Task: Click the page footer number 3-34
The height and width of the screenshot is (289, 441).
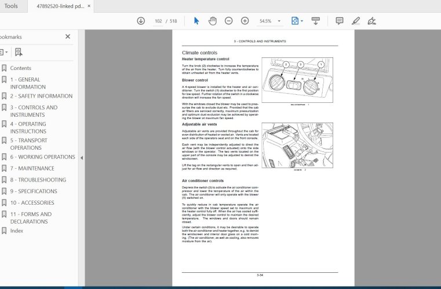Action: point(260,275)
